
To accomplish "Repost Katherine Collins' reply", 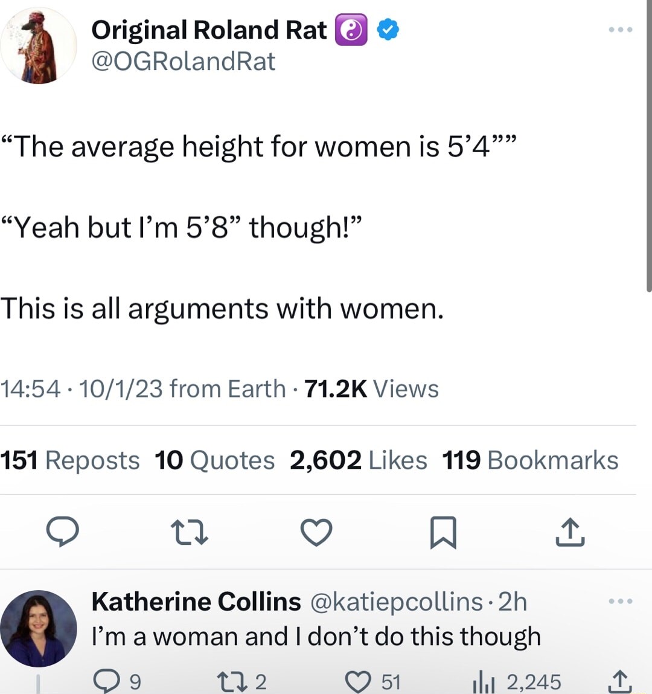I will (x=242, y=681).
